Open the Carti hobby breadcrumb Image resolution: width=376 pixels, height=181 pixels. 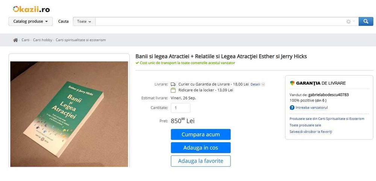(42, 40)
